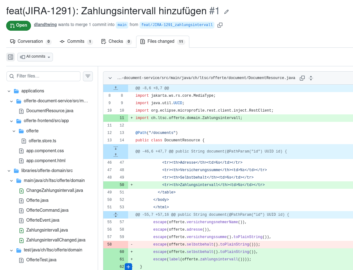
Task: Collapse the libraries/offerte-domain/src folder
Action: coord(9,171)
